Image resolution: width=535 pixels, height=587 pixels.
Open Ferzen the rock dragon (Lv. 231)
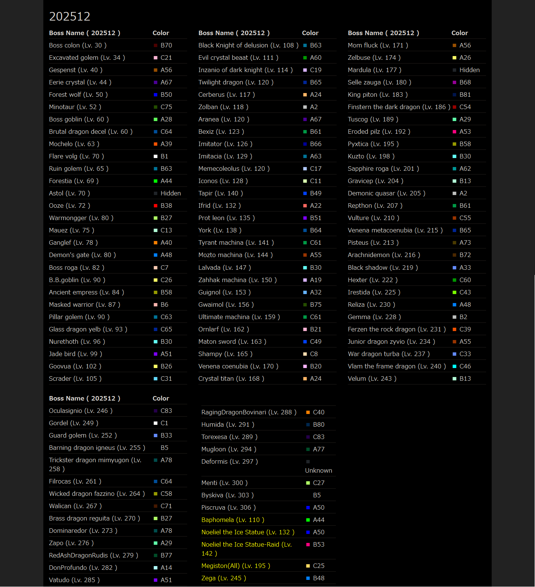coord(397,329)
